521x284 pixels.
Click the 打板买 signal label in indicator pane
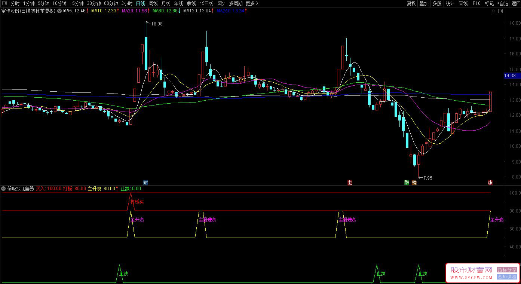137,202
